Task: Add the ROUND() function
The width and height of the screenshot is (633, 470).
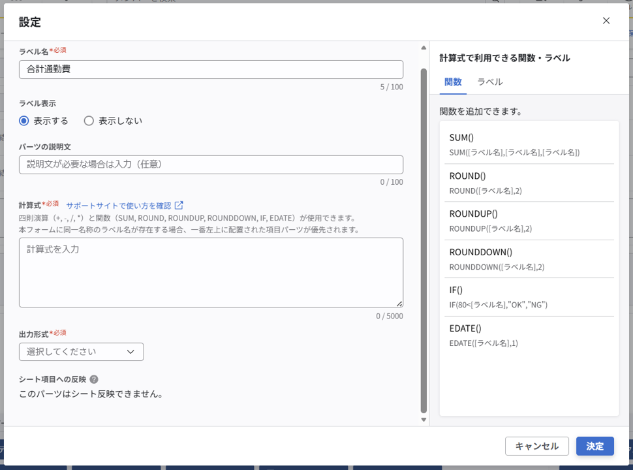Action: tap(529, 183)
